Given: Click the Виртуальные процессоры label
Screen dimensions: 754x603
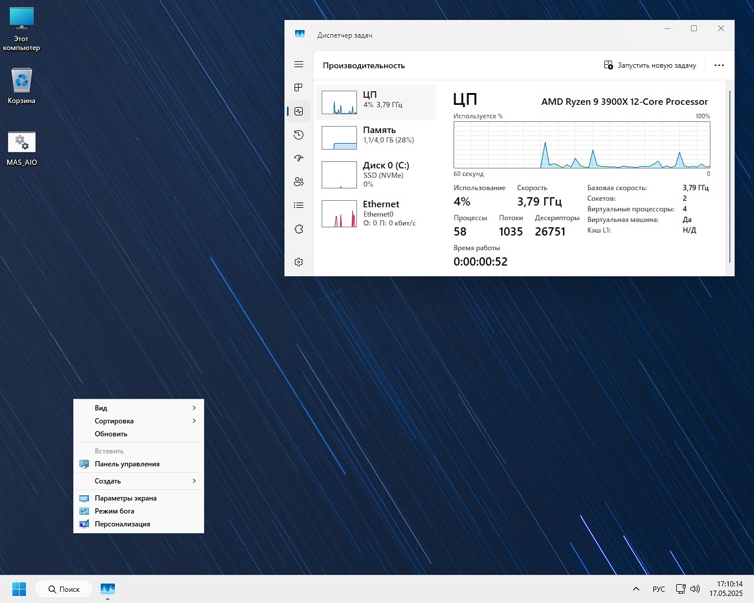Looking at the screenshot, I should click(631, 209).
